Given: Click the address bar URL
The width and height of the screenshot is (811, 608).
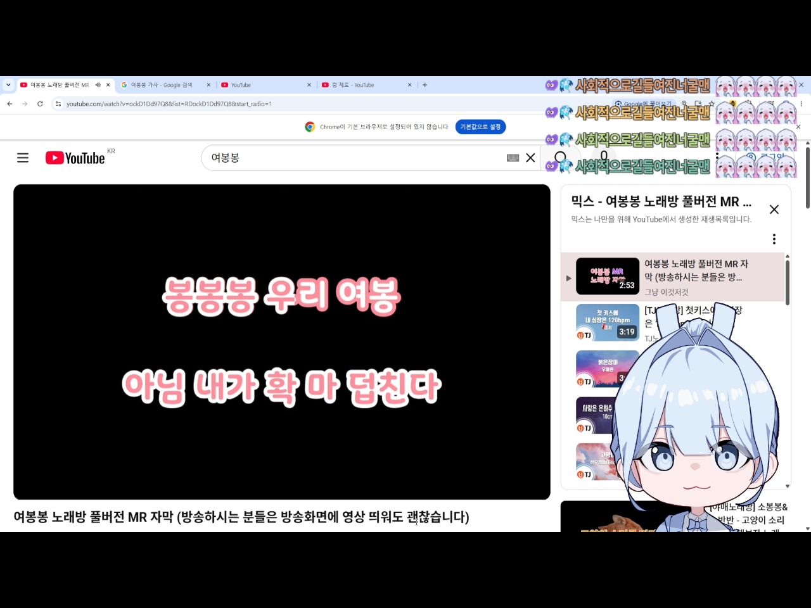Looking at the screenshot, I should point(169,104).
